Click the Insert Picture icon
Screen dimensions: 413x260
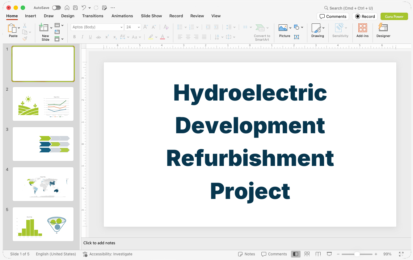(283, 28)
